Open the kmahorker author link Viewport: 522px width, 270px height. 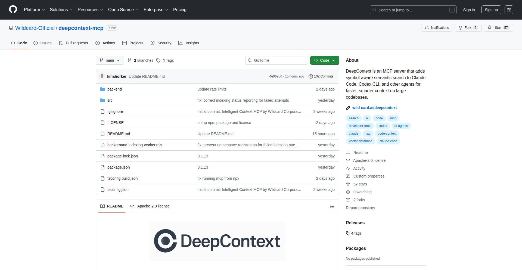coord(117,76)
